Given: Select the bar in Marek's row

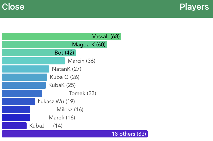Looking at the screenshot, I should (16, 118).
